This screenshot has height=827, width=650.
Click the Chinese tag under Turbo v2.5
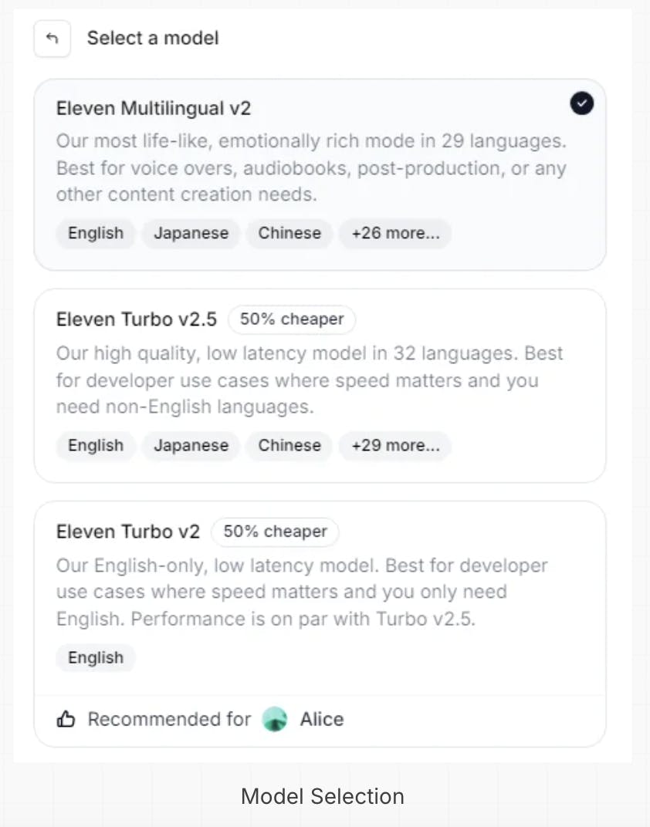click(289, 446)
